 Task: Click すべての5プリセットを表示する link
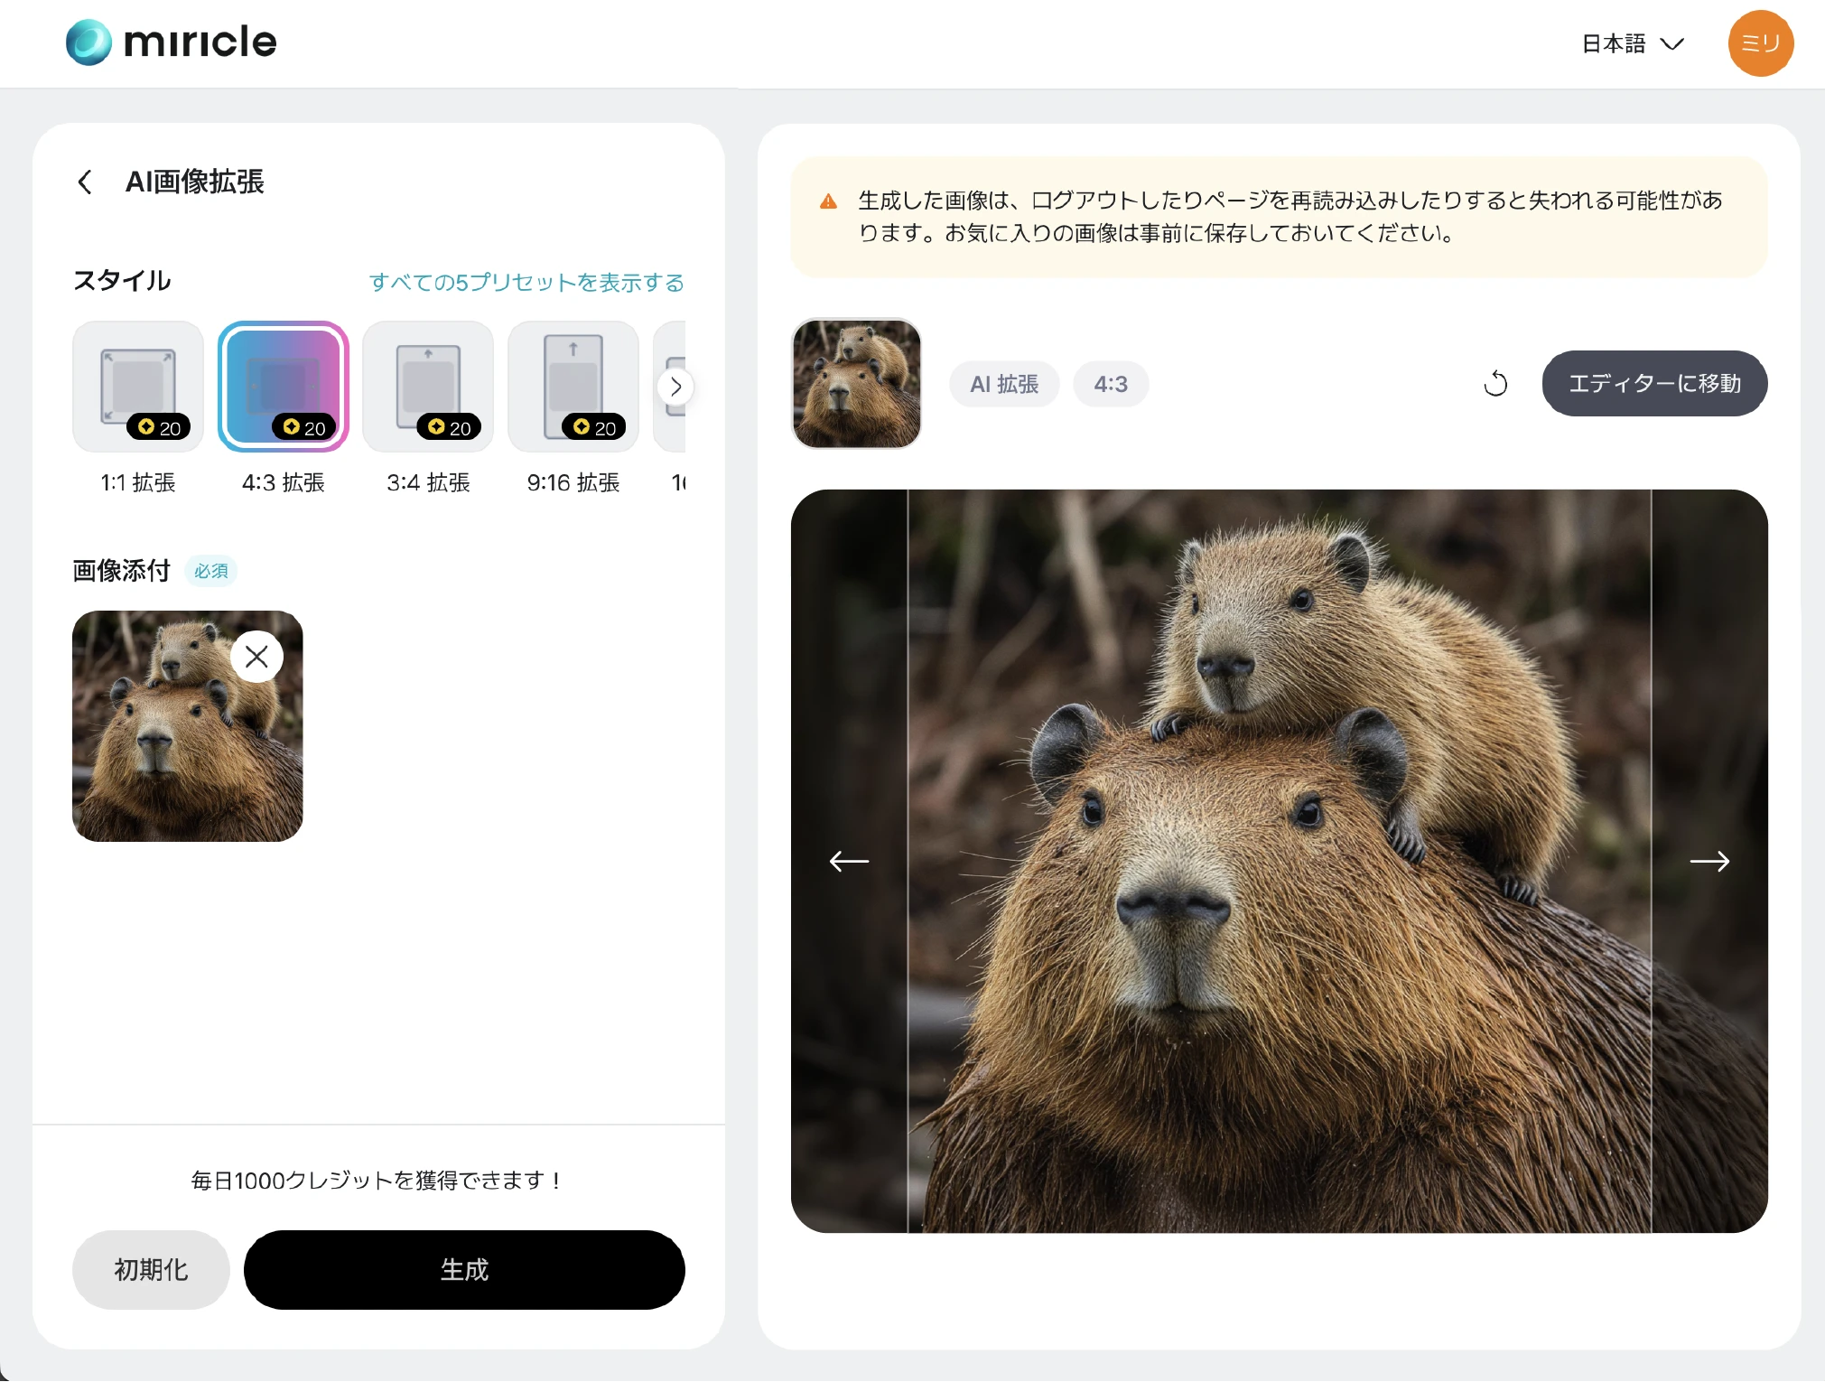pos(526,283)
